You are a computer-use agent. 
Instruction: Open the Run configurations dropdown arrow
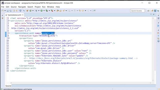point(44,10)
